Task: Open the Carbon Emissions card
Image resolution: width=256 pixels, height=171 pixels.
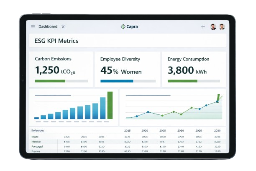Action: point(61,69)
